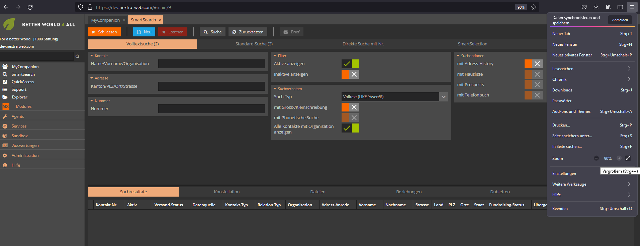Screen dimensions: 640x246
Task: Click the Kanton/PLZ/Ort/Strasse input field
Action: [x=211, y=86]
